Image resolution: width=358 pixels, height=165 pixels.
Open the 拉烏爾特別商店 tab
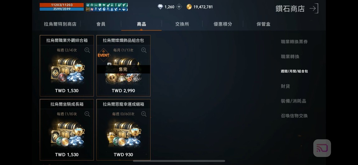(60, 24)
